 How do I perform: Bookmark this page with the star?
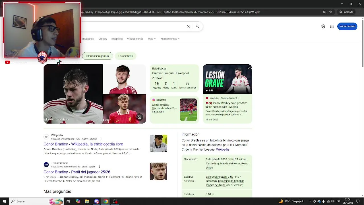click(330, 12)
